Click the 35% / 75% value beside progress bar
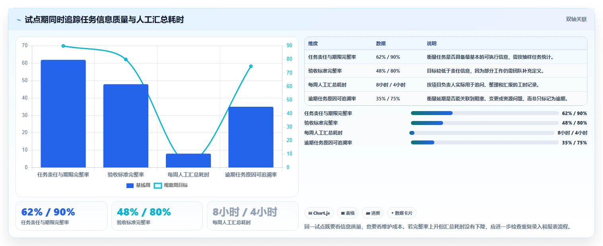 pyautogui.click(x=574, y=142)
